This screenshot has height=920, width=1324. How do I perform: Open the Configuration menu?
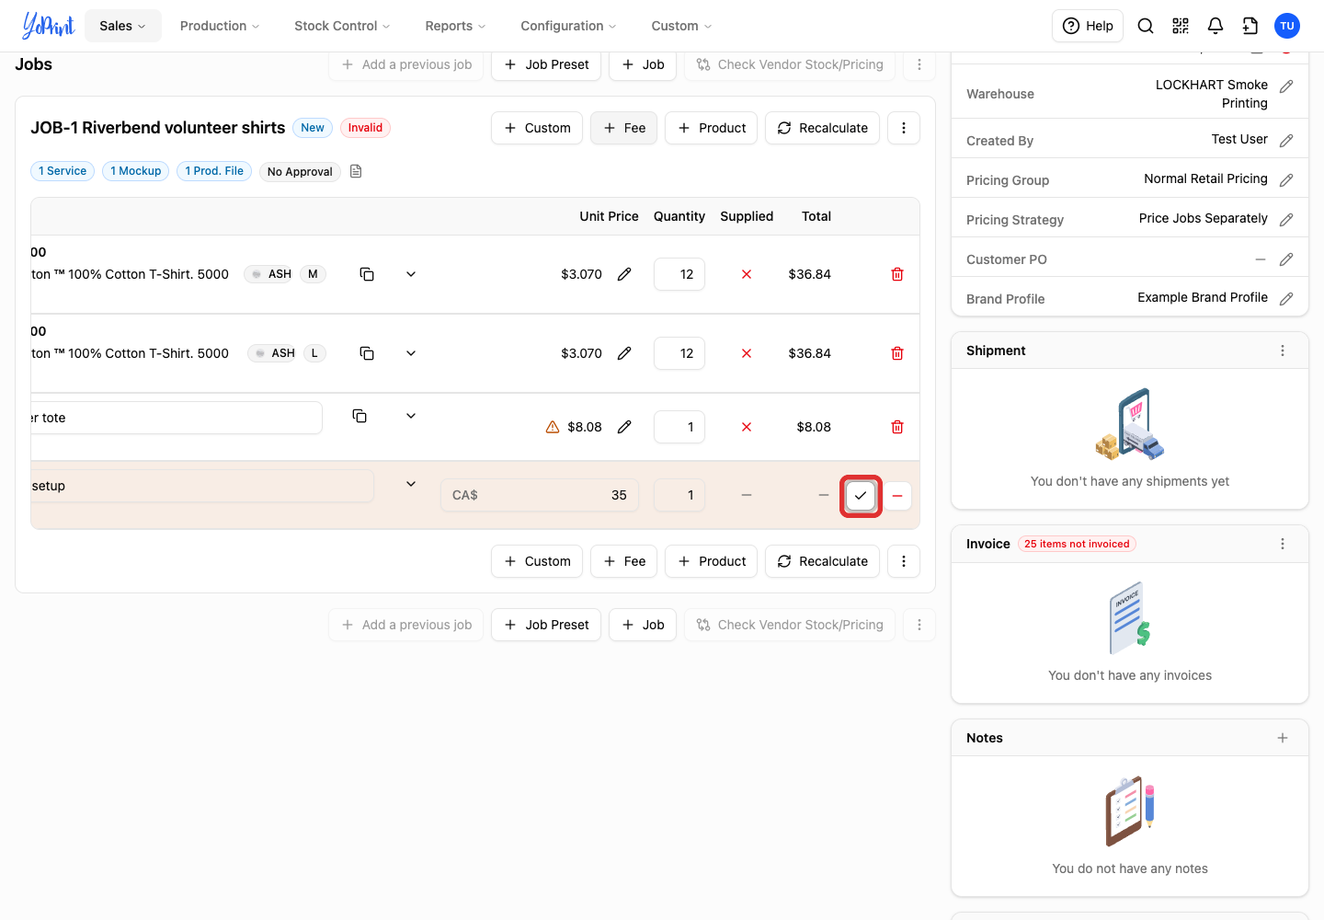pyautogui.click(x=568, y=26)
